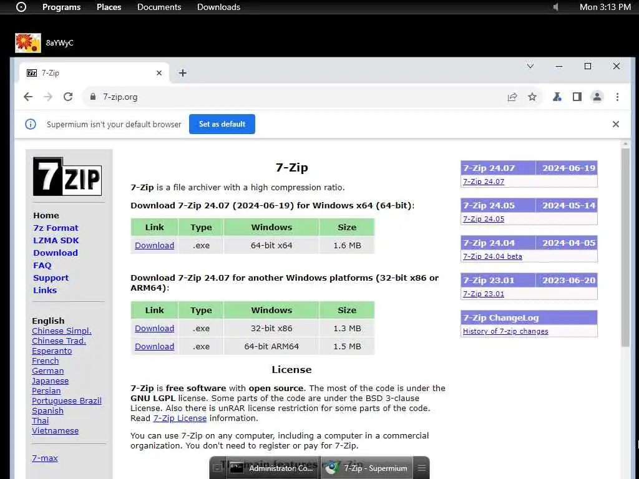Switch language to German

47,371
